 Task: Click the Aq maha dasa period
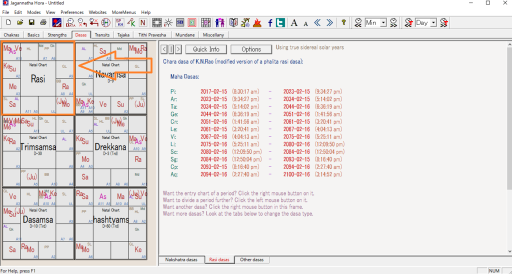click(x=256, y=174)
